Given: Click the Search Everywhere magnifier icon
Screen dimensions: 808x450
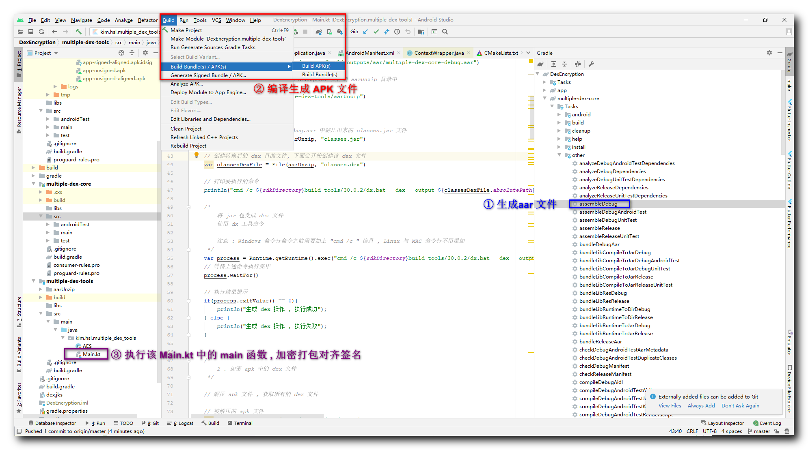Looking at the screenshot, I should 445,32.
